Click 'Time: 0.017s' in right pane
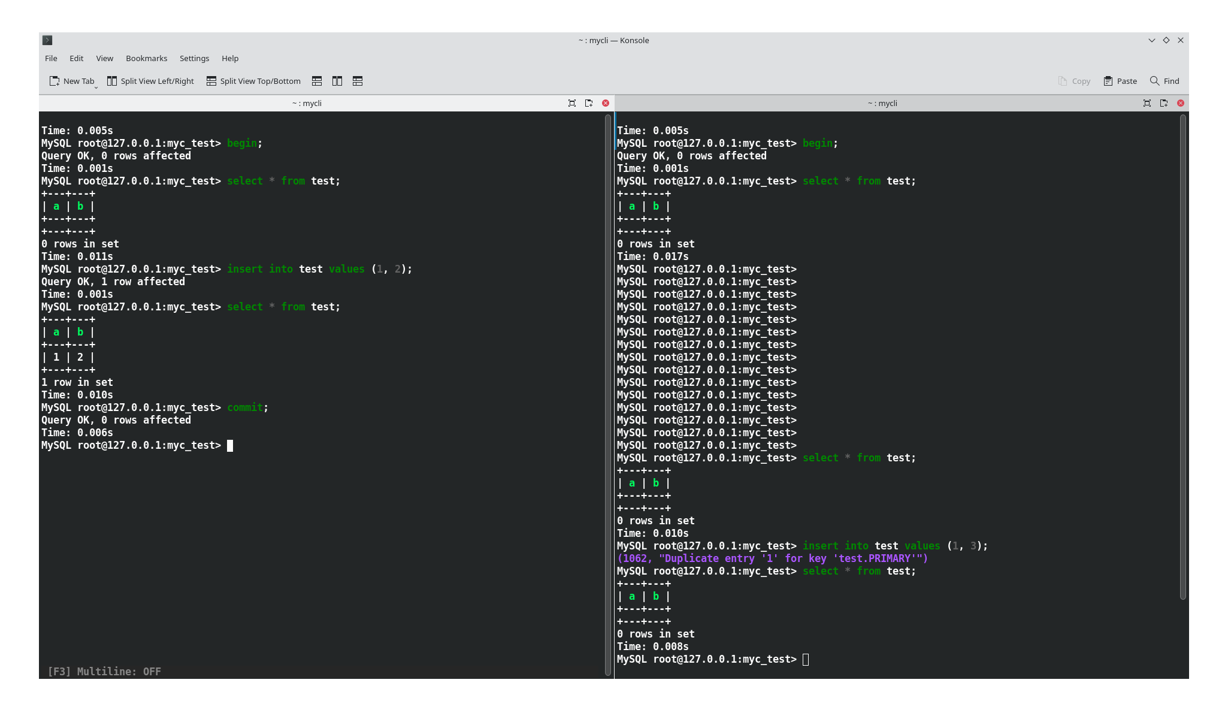 [x=653, y=256]
